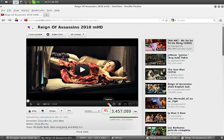224x140 pixels.
Task: Flag the video as inappropriate
Action: click(62, 111)
